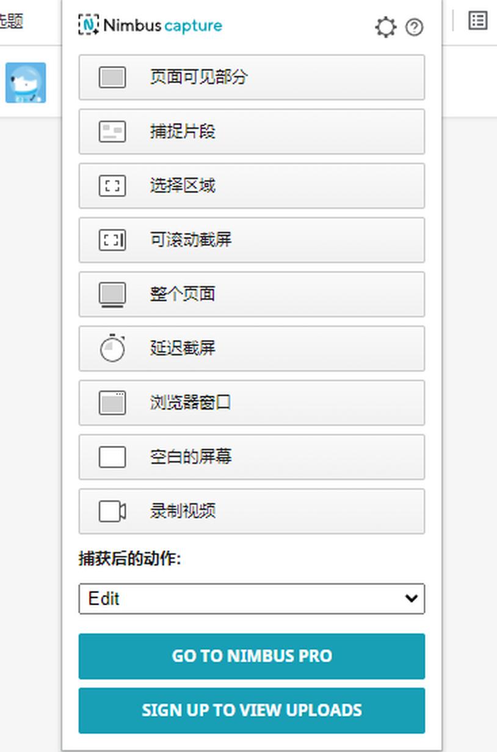Click the blank screen rectangle icon
The height and width of the screenshot is (752, 497).
click(x=112, y=457)
